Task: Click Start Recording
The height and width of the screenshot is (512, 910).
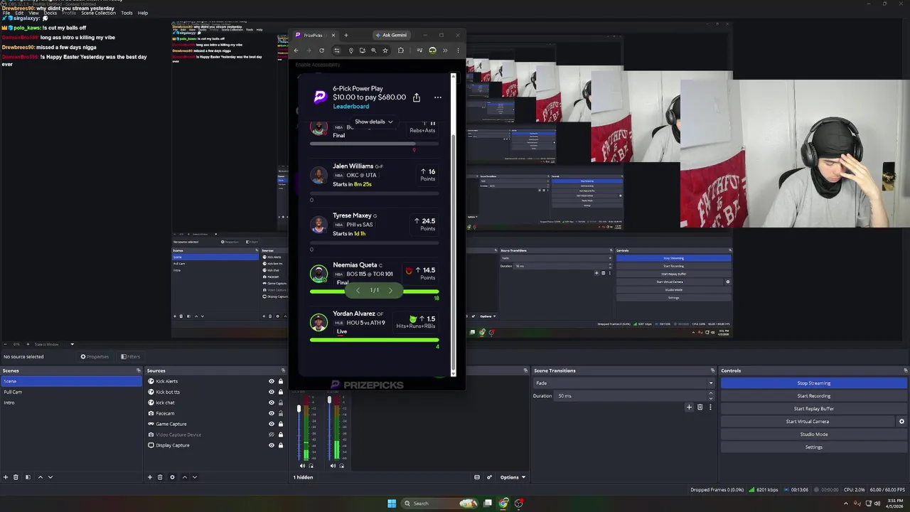Action: [x=813, y=396]
